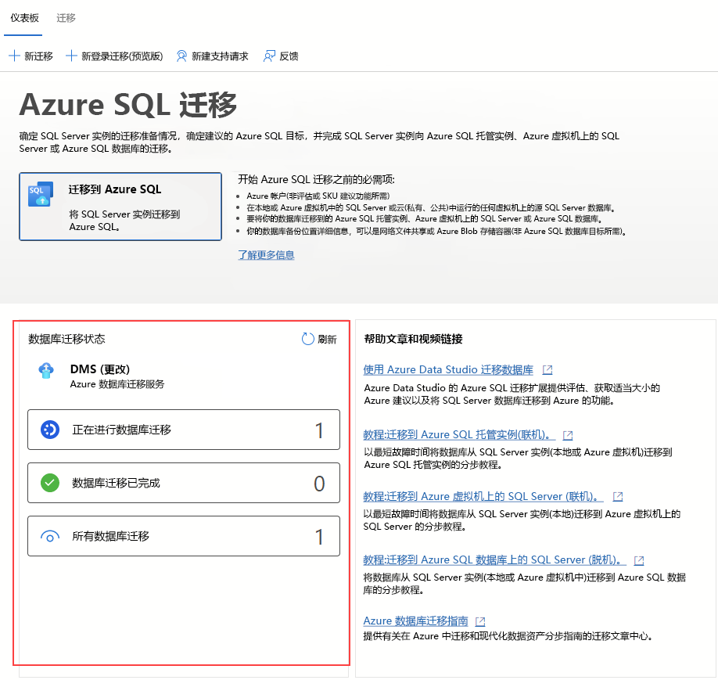Click the 迁移到 Azure SQL card
Screen dimensions: 718x680
[120, 207]
